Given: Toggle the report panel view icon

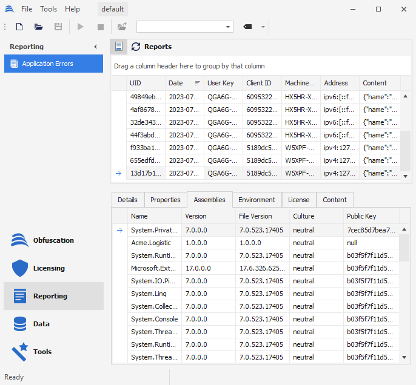Looking at the screenshot, I should click(119, 47).
